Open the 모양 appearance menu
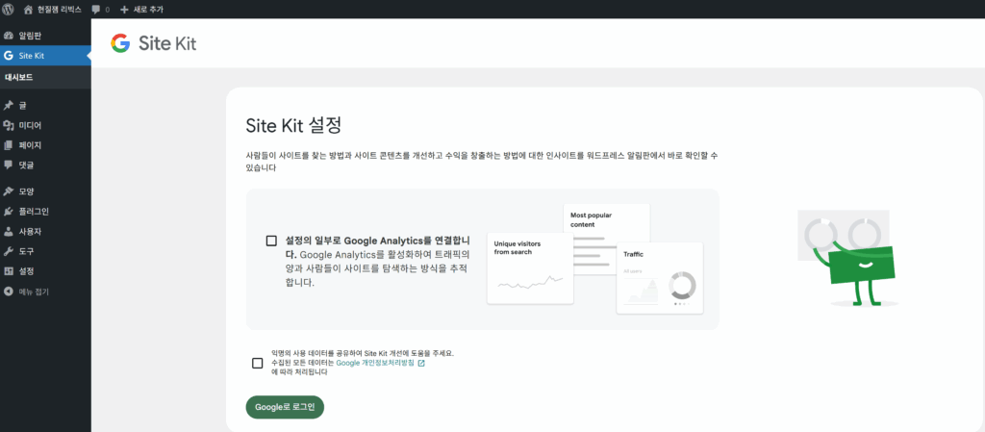This screenshot has height=432, width=985. click(45, 191)
